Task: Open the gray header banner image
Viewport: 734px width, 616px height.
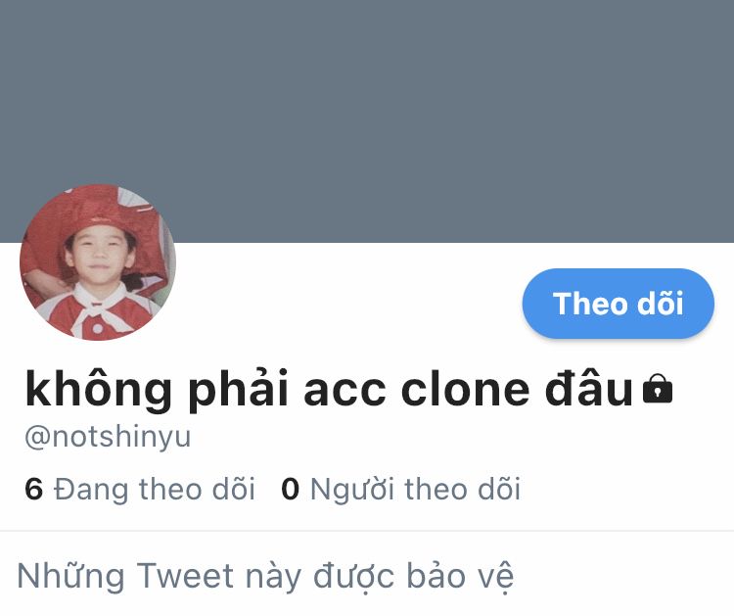Action: pos(367,120)
